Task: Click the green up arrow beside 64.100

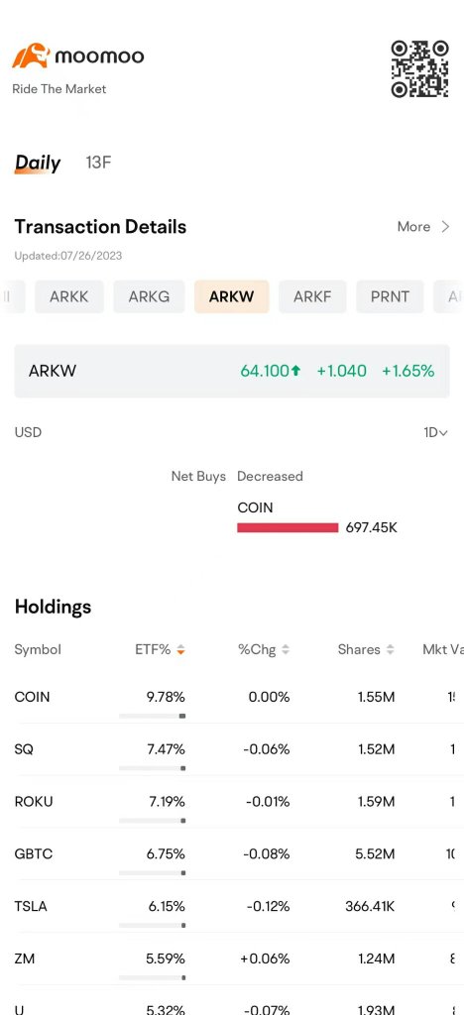Action: (x=295, y=371)
